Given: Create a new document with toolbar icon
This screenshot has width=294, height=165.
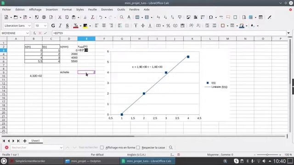Looking at the screenshot, I should coord(6,17).
